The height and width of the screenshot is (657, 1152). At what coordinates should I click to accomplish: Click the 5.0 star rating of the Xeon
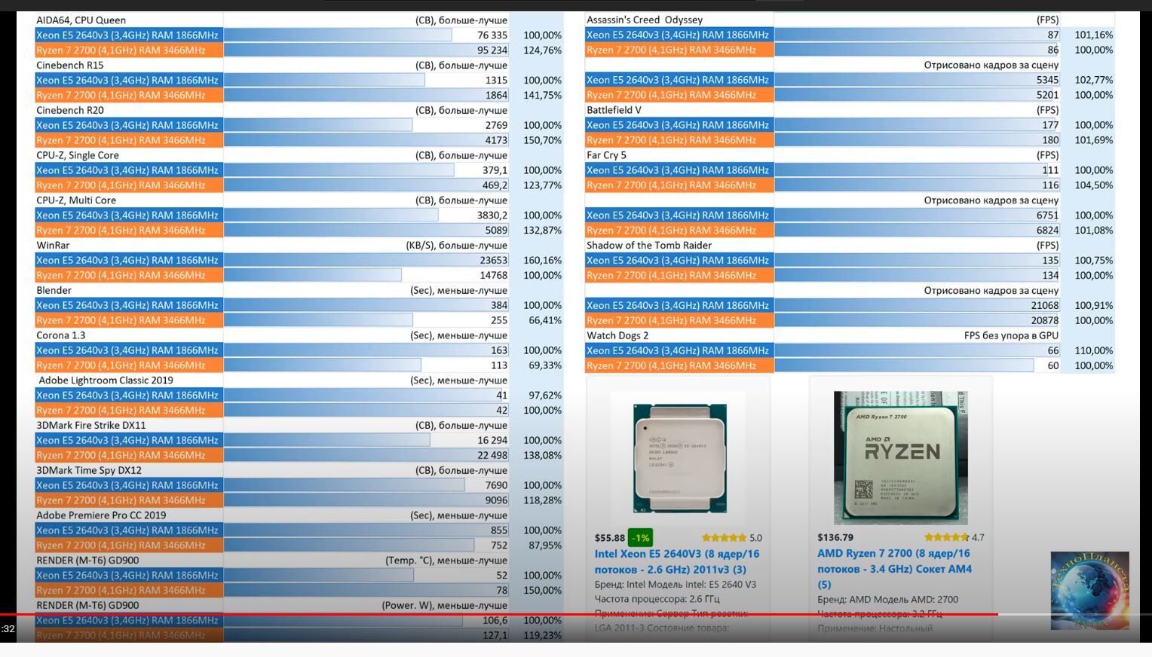(732, 538)
